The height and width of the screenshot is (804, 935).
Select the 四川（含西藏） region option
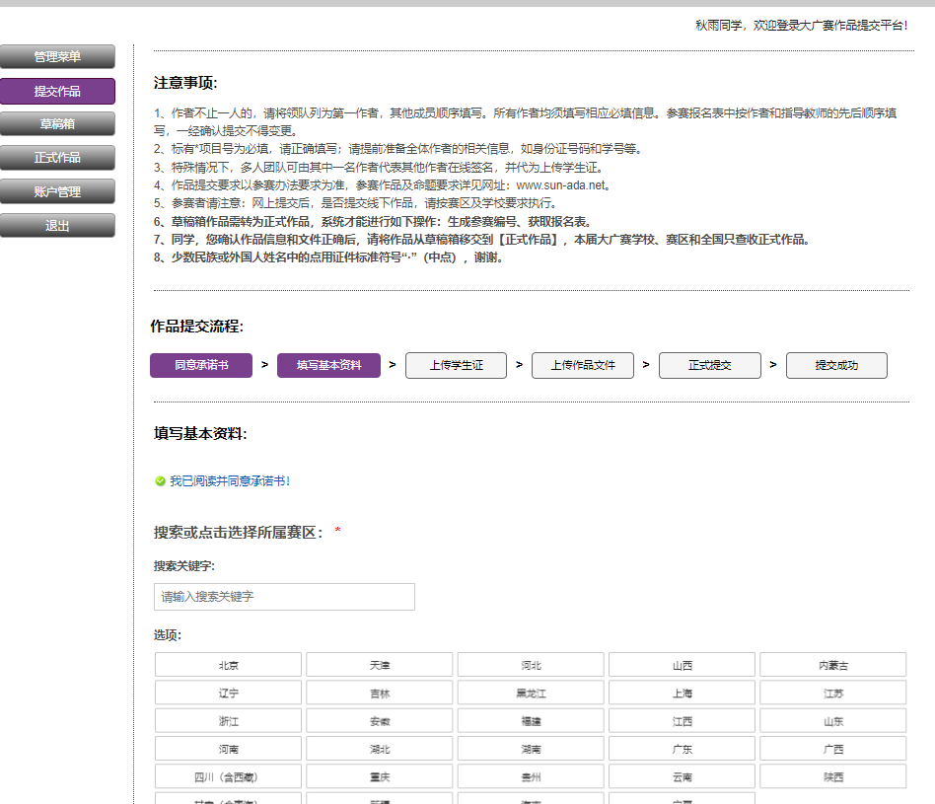(229, 776)
